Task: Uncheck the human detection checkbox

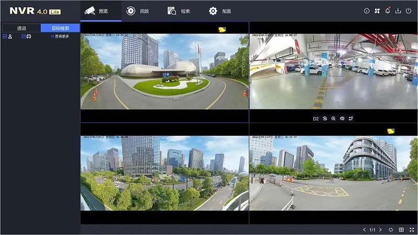Action: pyautogui.click(x=5, y=37)
